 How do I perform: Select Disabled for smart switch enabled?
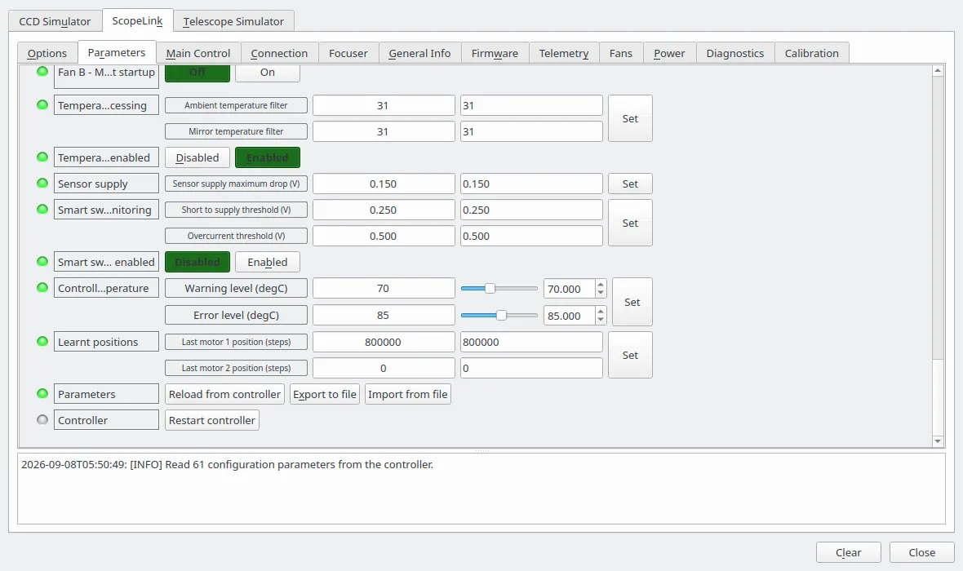coord(197,262)
